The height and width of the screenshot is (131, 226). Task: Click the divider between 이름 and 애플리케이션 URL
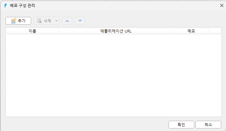[58, 31]
